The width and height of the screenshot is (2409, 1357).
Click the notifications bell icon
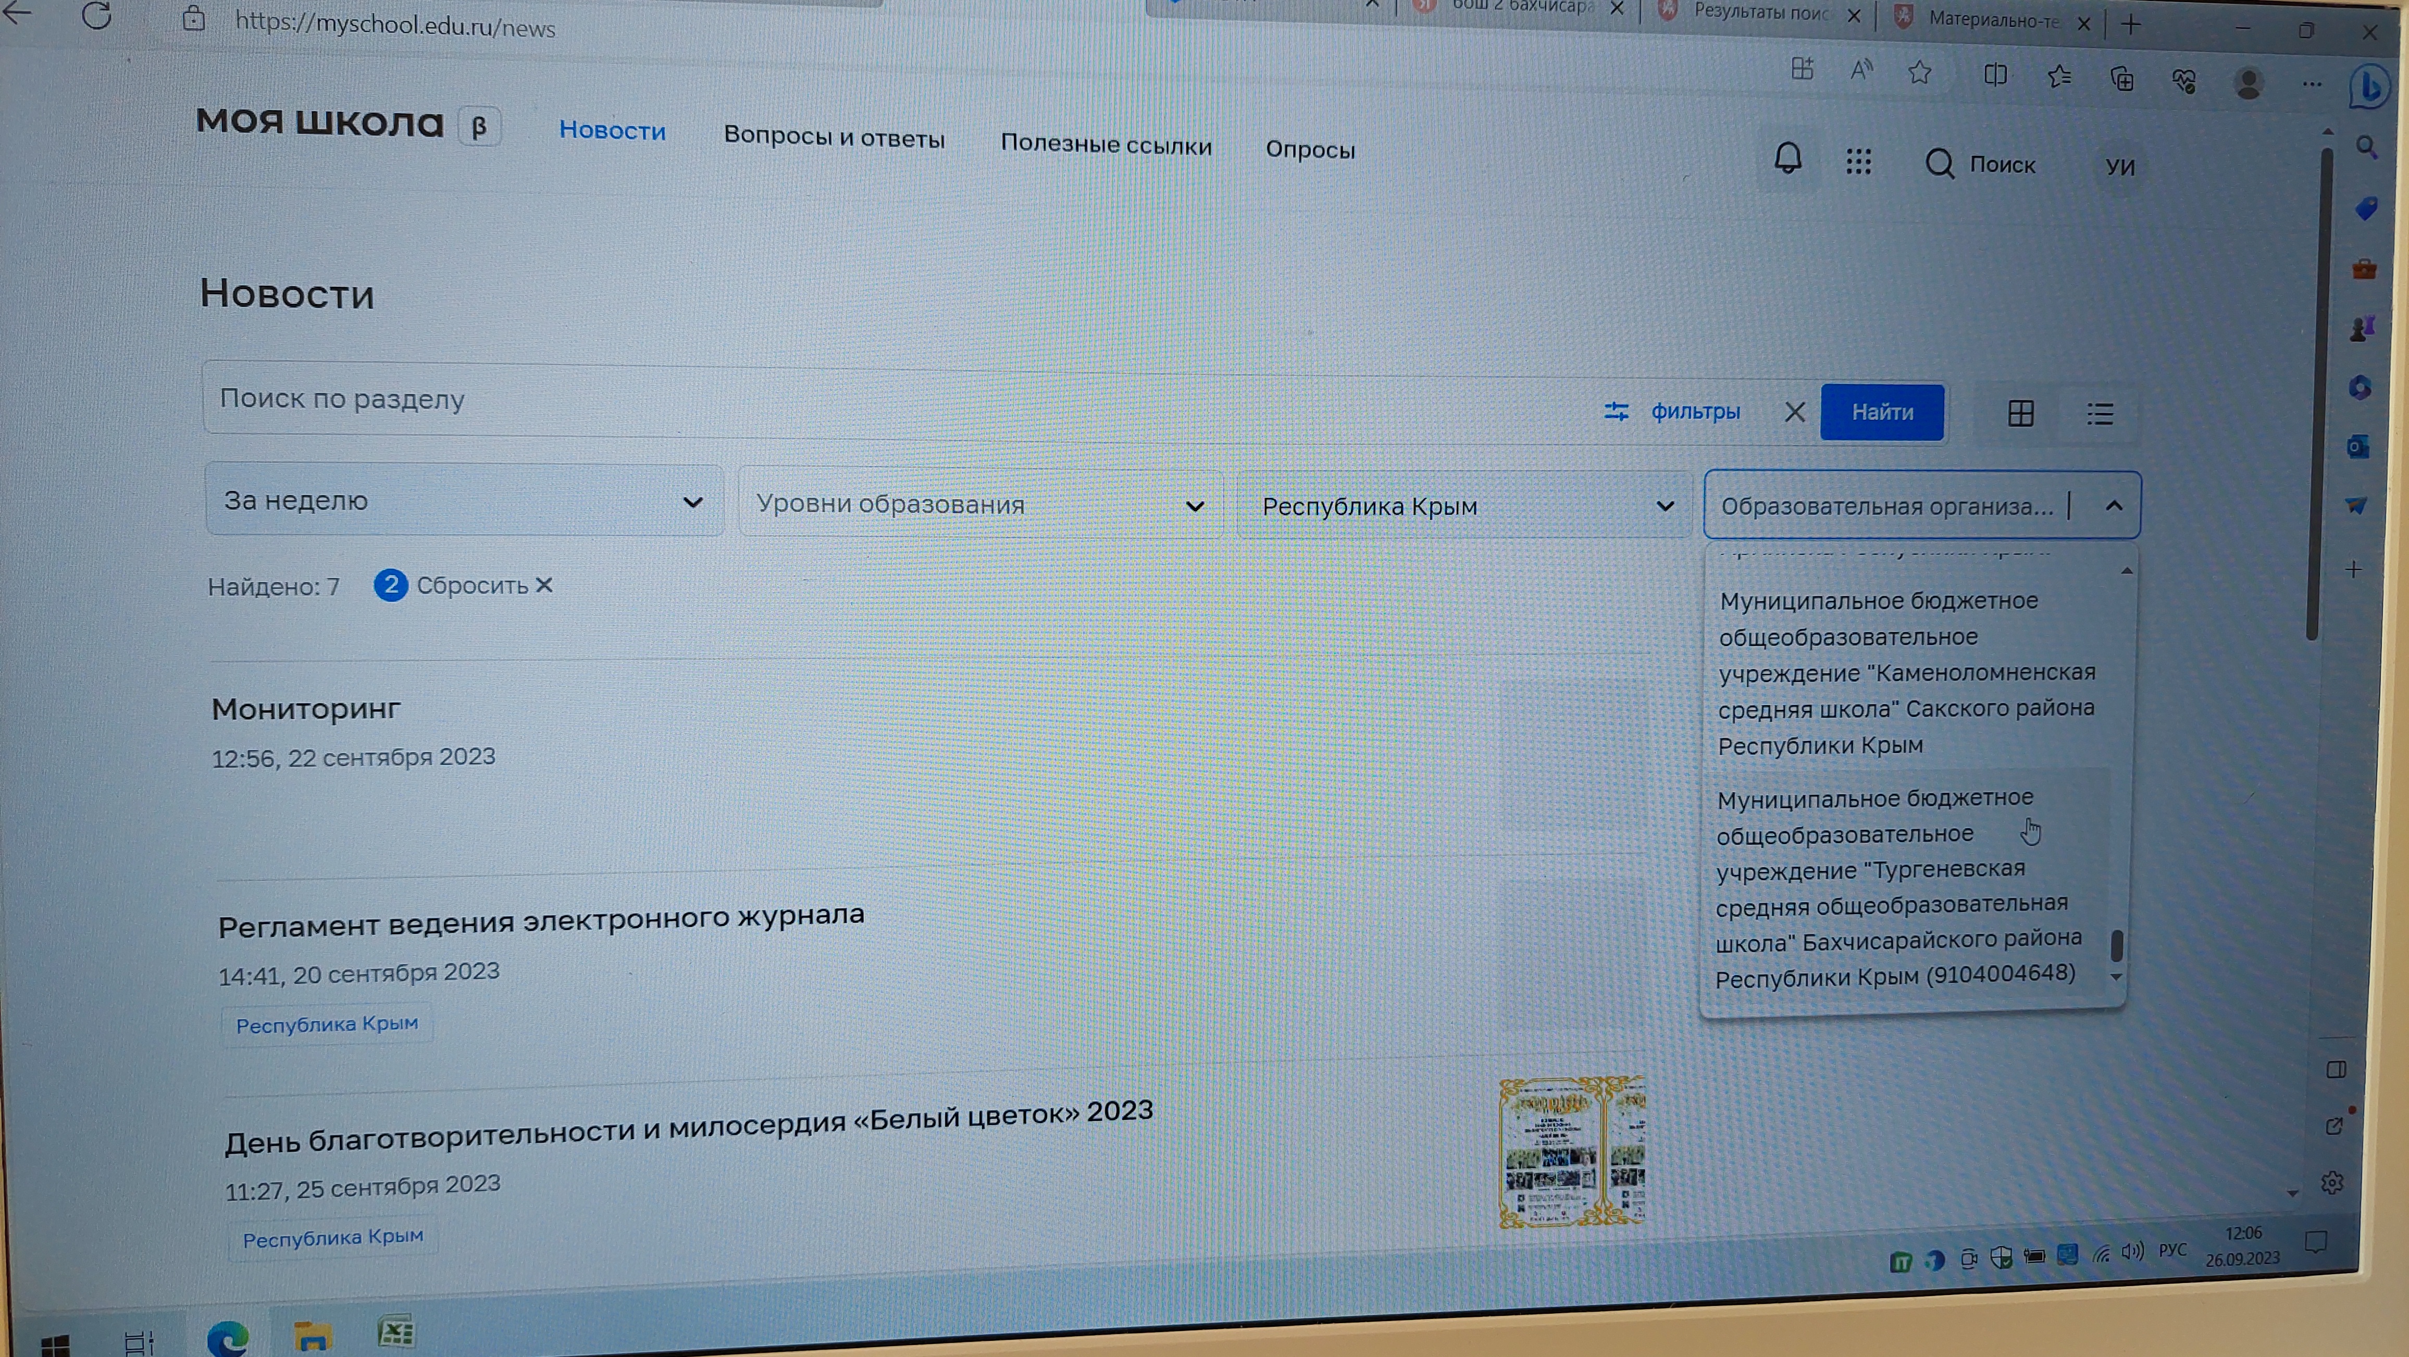click(1787, 158)
